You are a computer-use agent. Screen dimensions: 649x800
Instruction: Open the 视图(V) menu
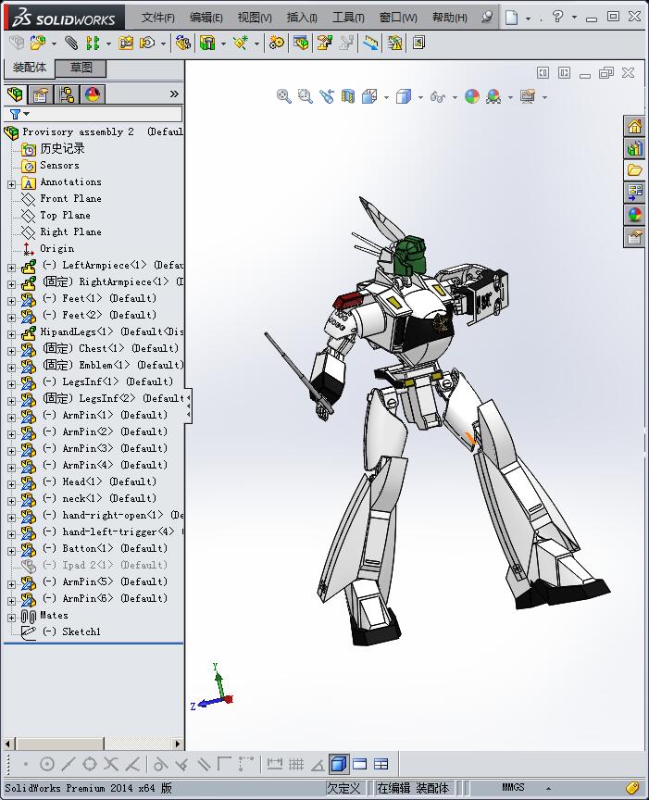(x=254, y=18)
